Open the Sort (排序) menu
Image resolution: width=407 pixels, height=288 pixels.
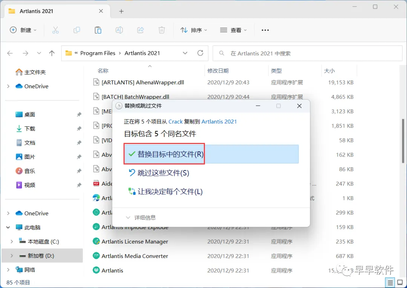tap(194, 30)
